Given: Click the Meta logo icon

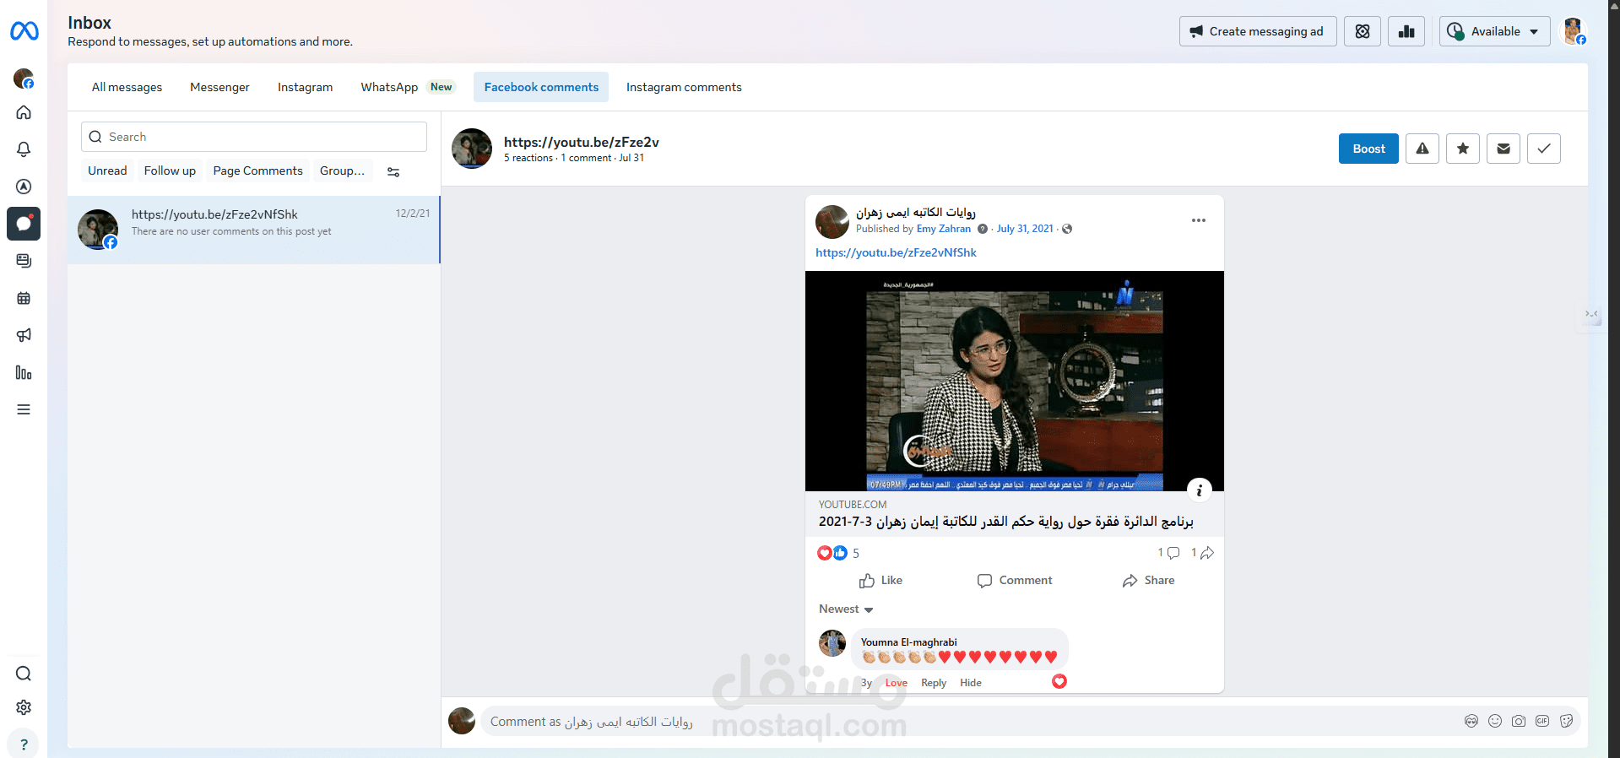Looking at the screenshot, I should (x=24, y=31).
